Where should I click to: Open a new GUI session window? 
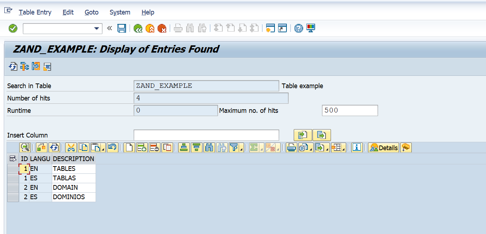[270, 28]
